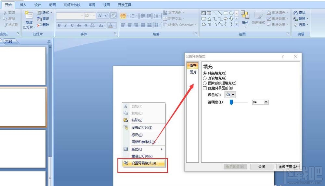The image size is (325, 186).
Task: Toggle Underline formatting
Action: click(72, 25)
